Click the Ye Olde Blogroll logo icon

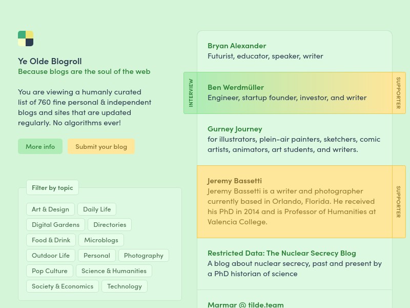[x=26, y=38]
